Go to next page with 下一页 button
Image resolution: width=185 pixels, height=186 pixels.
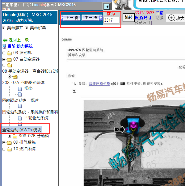coord(92,18)
